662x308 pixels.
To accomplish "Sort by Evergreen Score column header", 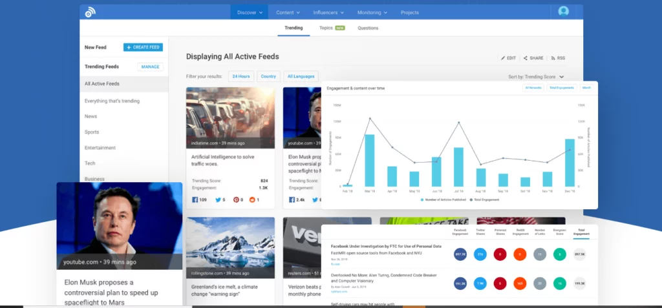I will click(560, 232).
